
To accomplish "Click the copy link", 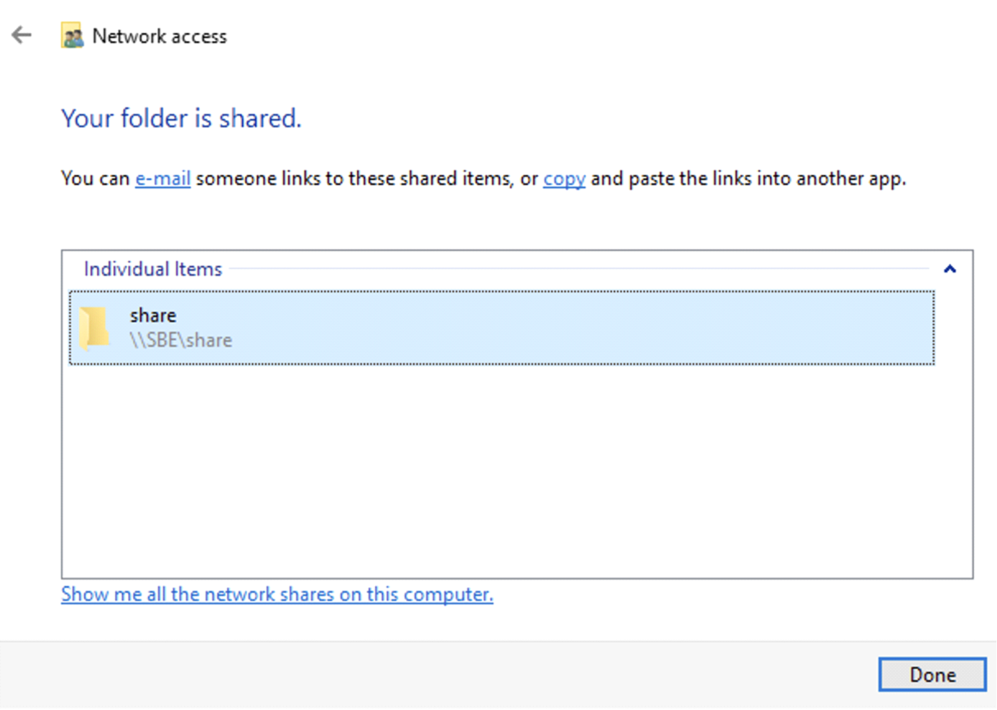I will click(x=564, y=179).
